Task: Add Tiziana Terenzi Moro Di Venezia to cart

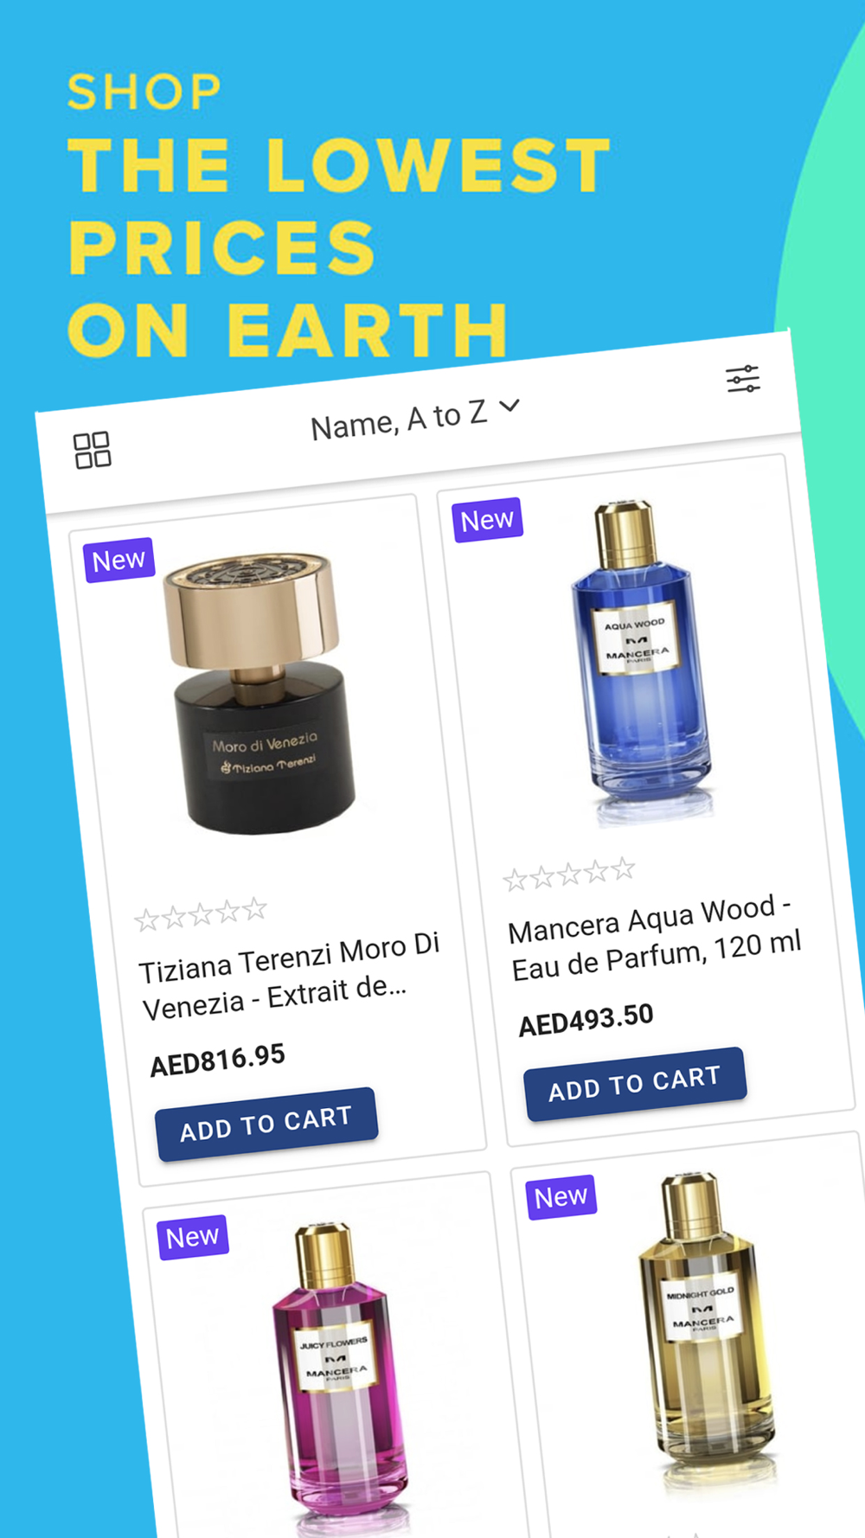Action: point(266,1123)
